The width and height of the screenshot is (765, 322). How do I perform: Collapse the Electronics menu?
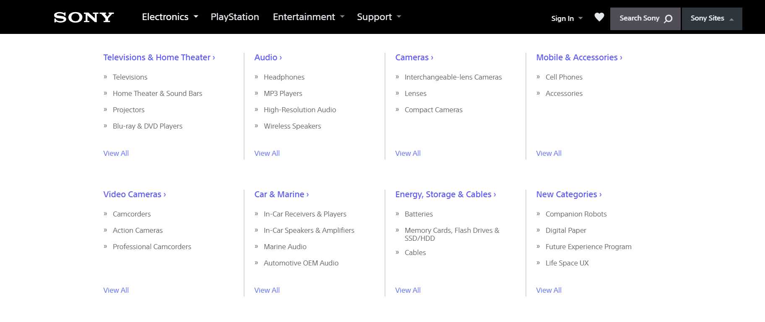169,17
